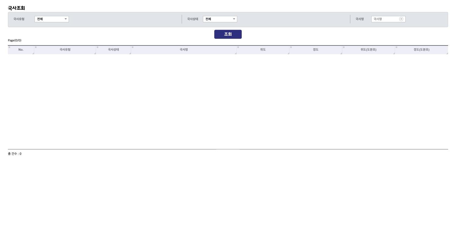Click the 조회 search button

click(228, 34)
